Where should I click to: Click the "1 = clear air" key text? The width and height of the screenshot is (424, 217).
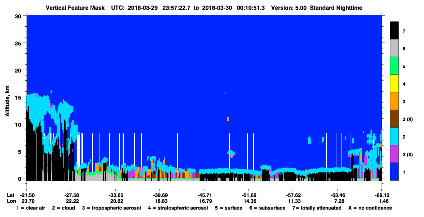tap(31, 208)
